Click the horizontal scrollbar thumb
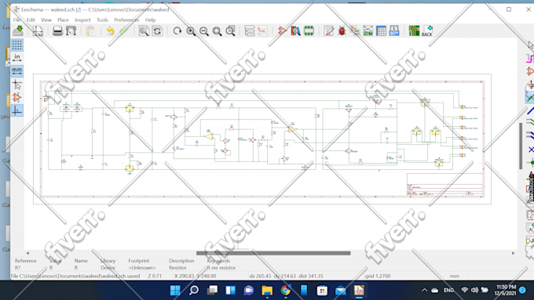 [x=273, y=253]
